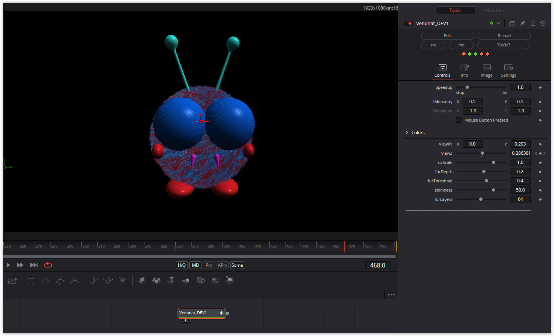Add an Image Plane 3D node
The image size is (554, 336).
pyautogui.click(x=141, y=281)
